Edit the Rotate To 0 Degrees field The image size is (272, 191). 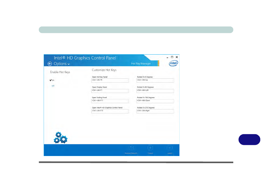[x=155, y=80]
